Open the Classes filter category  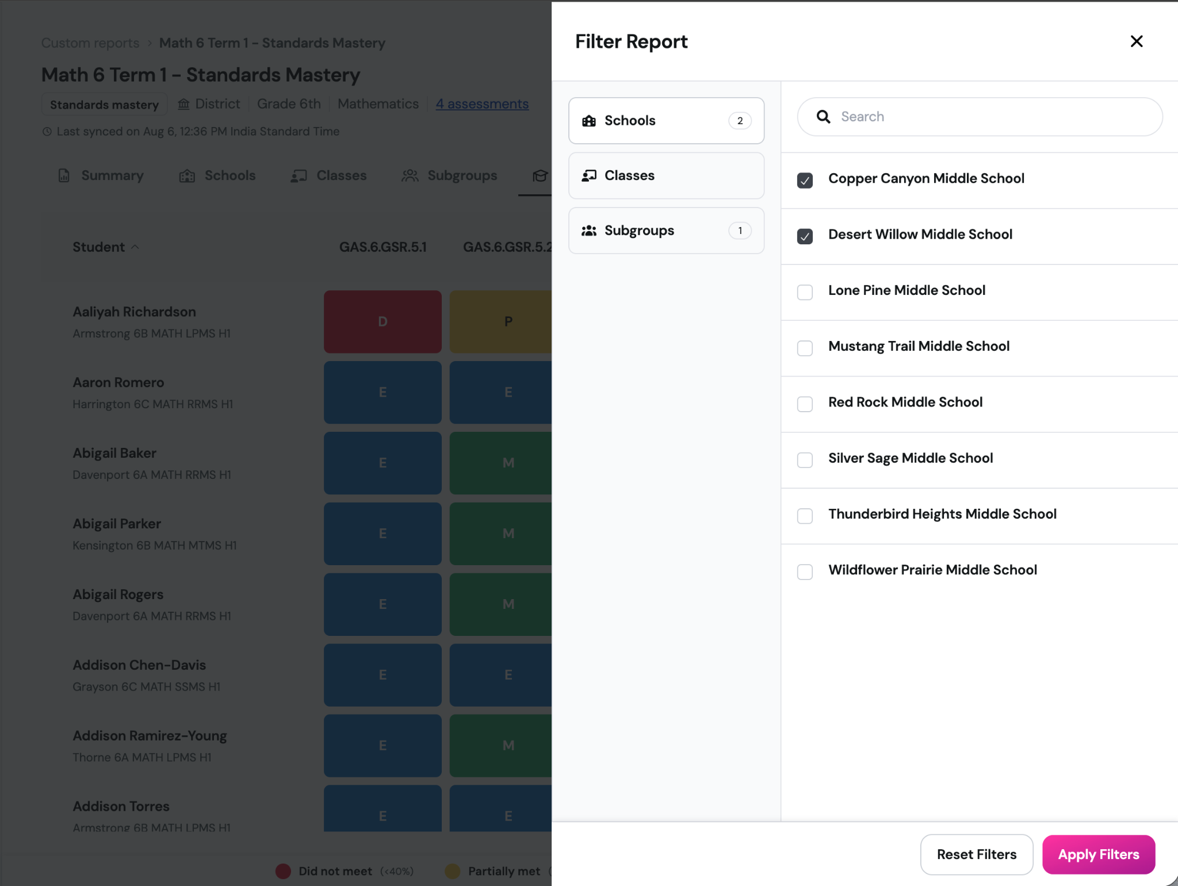coord(666,175)
